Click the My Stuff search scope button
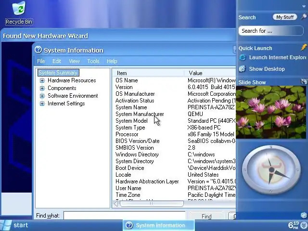This screenshot has height=231, width=308. pos(285,17)
